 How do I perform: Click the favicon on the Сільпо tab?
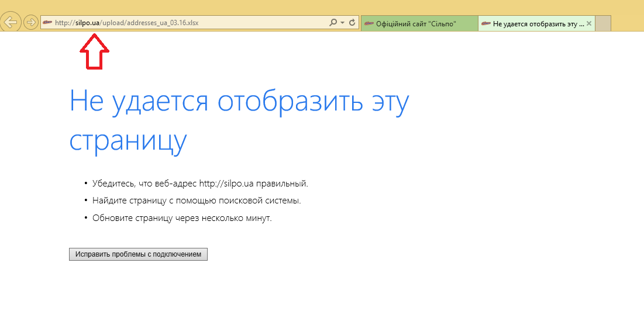(369, 23)
